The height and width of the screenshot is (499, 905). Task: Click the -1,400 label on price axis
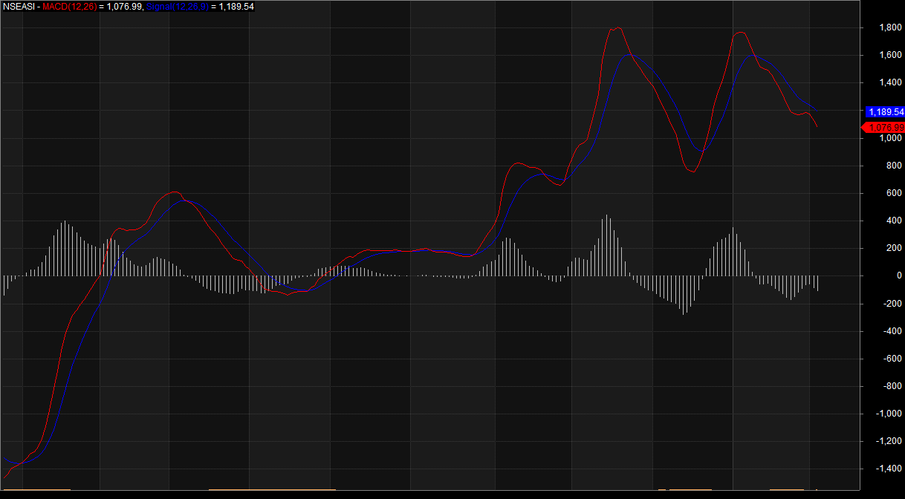click(x=889, y=469)
